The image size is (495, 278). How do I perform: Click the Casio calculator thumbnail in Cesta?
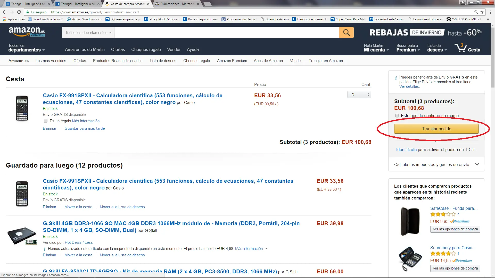point(22,108)
